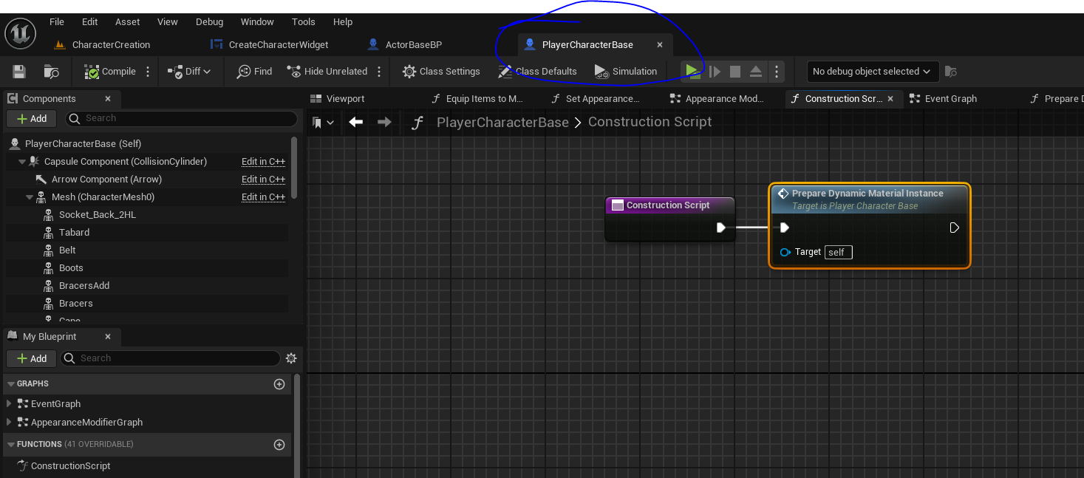Click the green Play button

tap(692, 71)
